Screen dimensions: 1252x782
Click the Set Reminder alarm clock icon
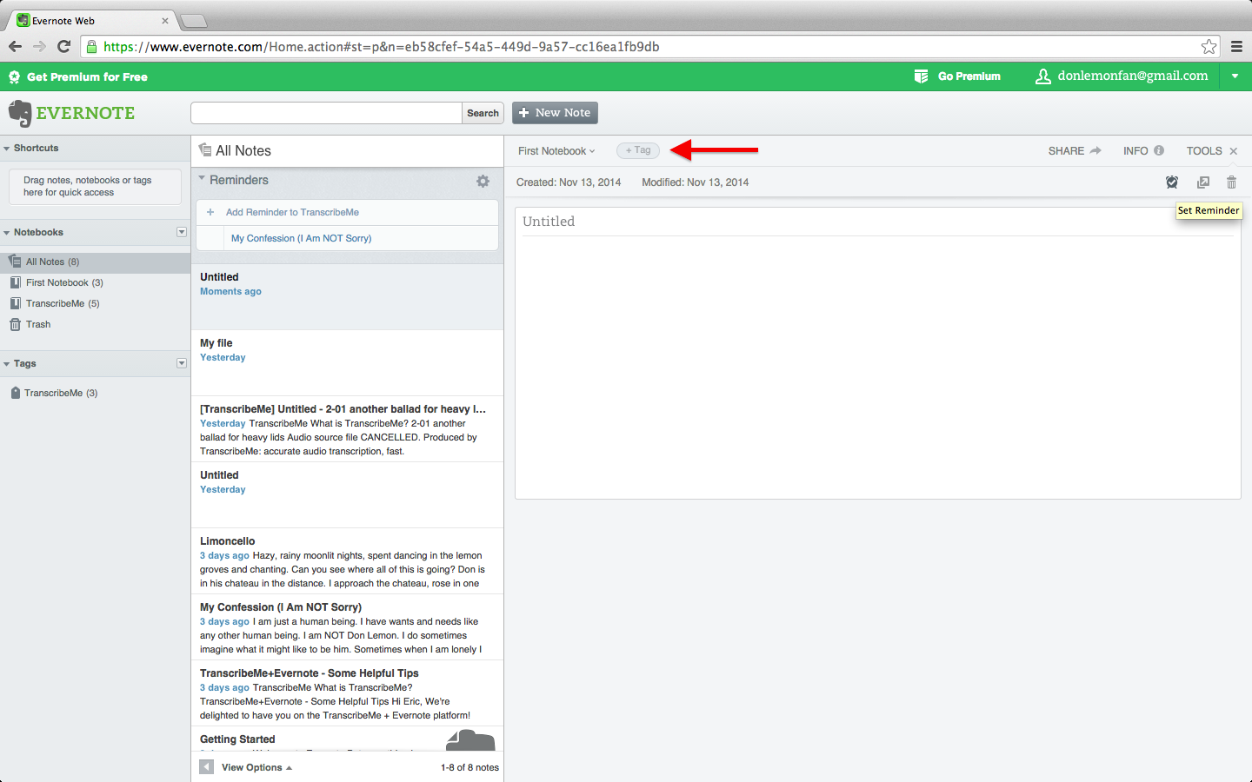click(1172, 182)
